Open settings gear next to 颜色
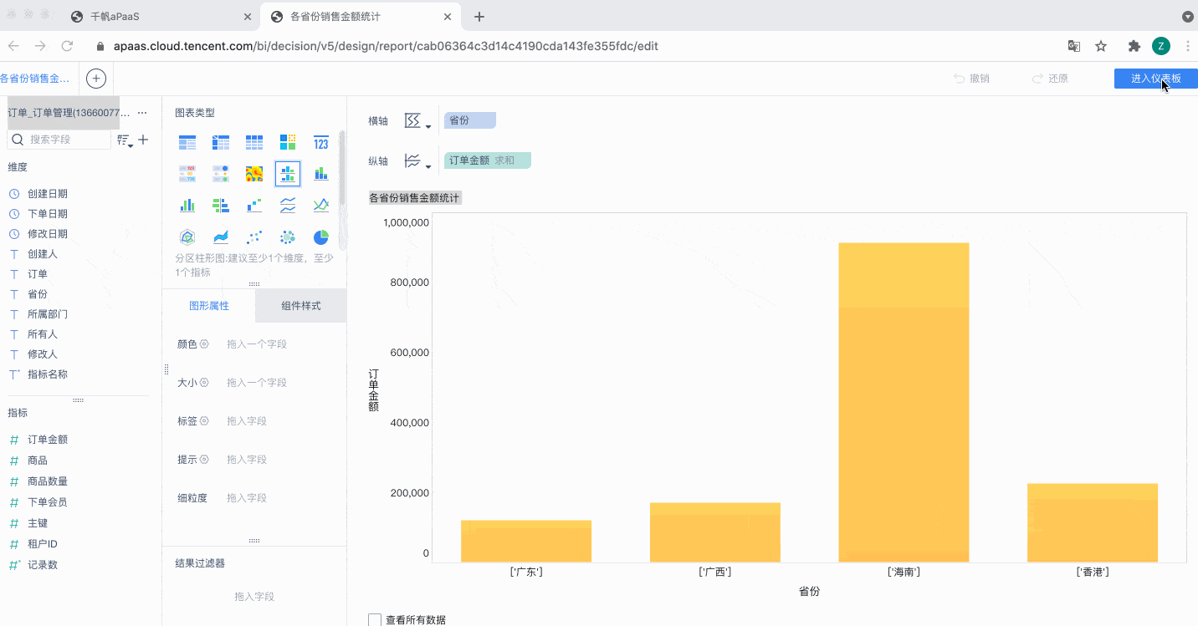 (x=204, y=344)
